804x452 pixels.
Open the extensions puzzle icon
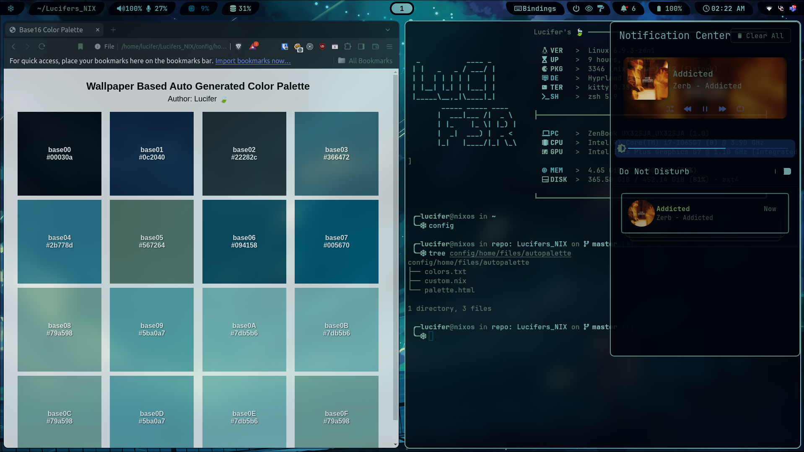coord(348,46)
